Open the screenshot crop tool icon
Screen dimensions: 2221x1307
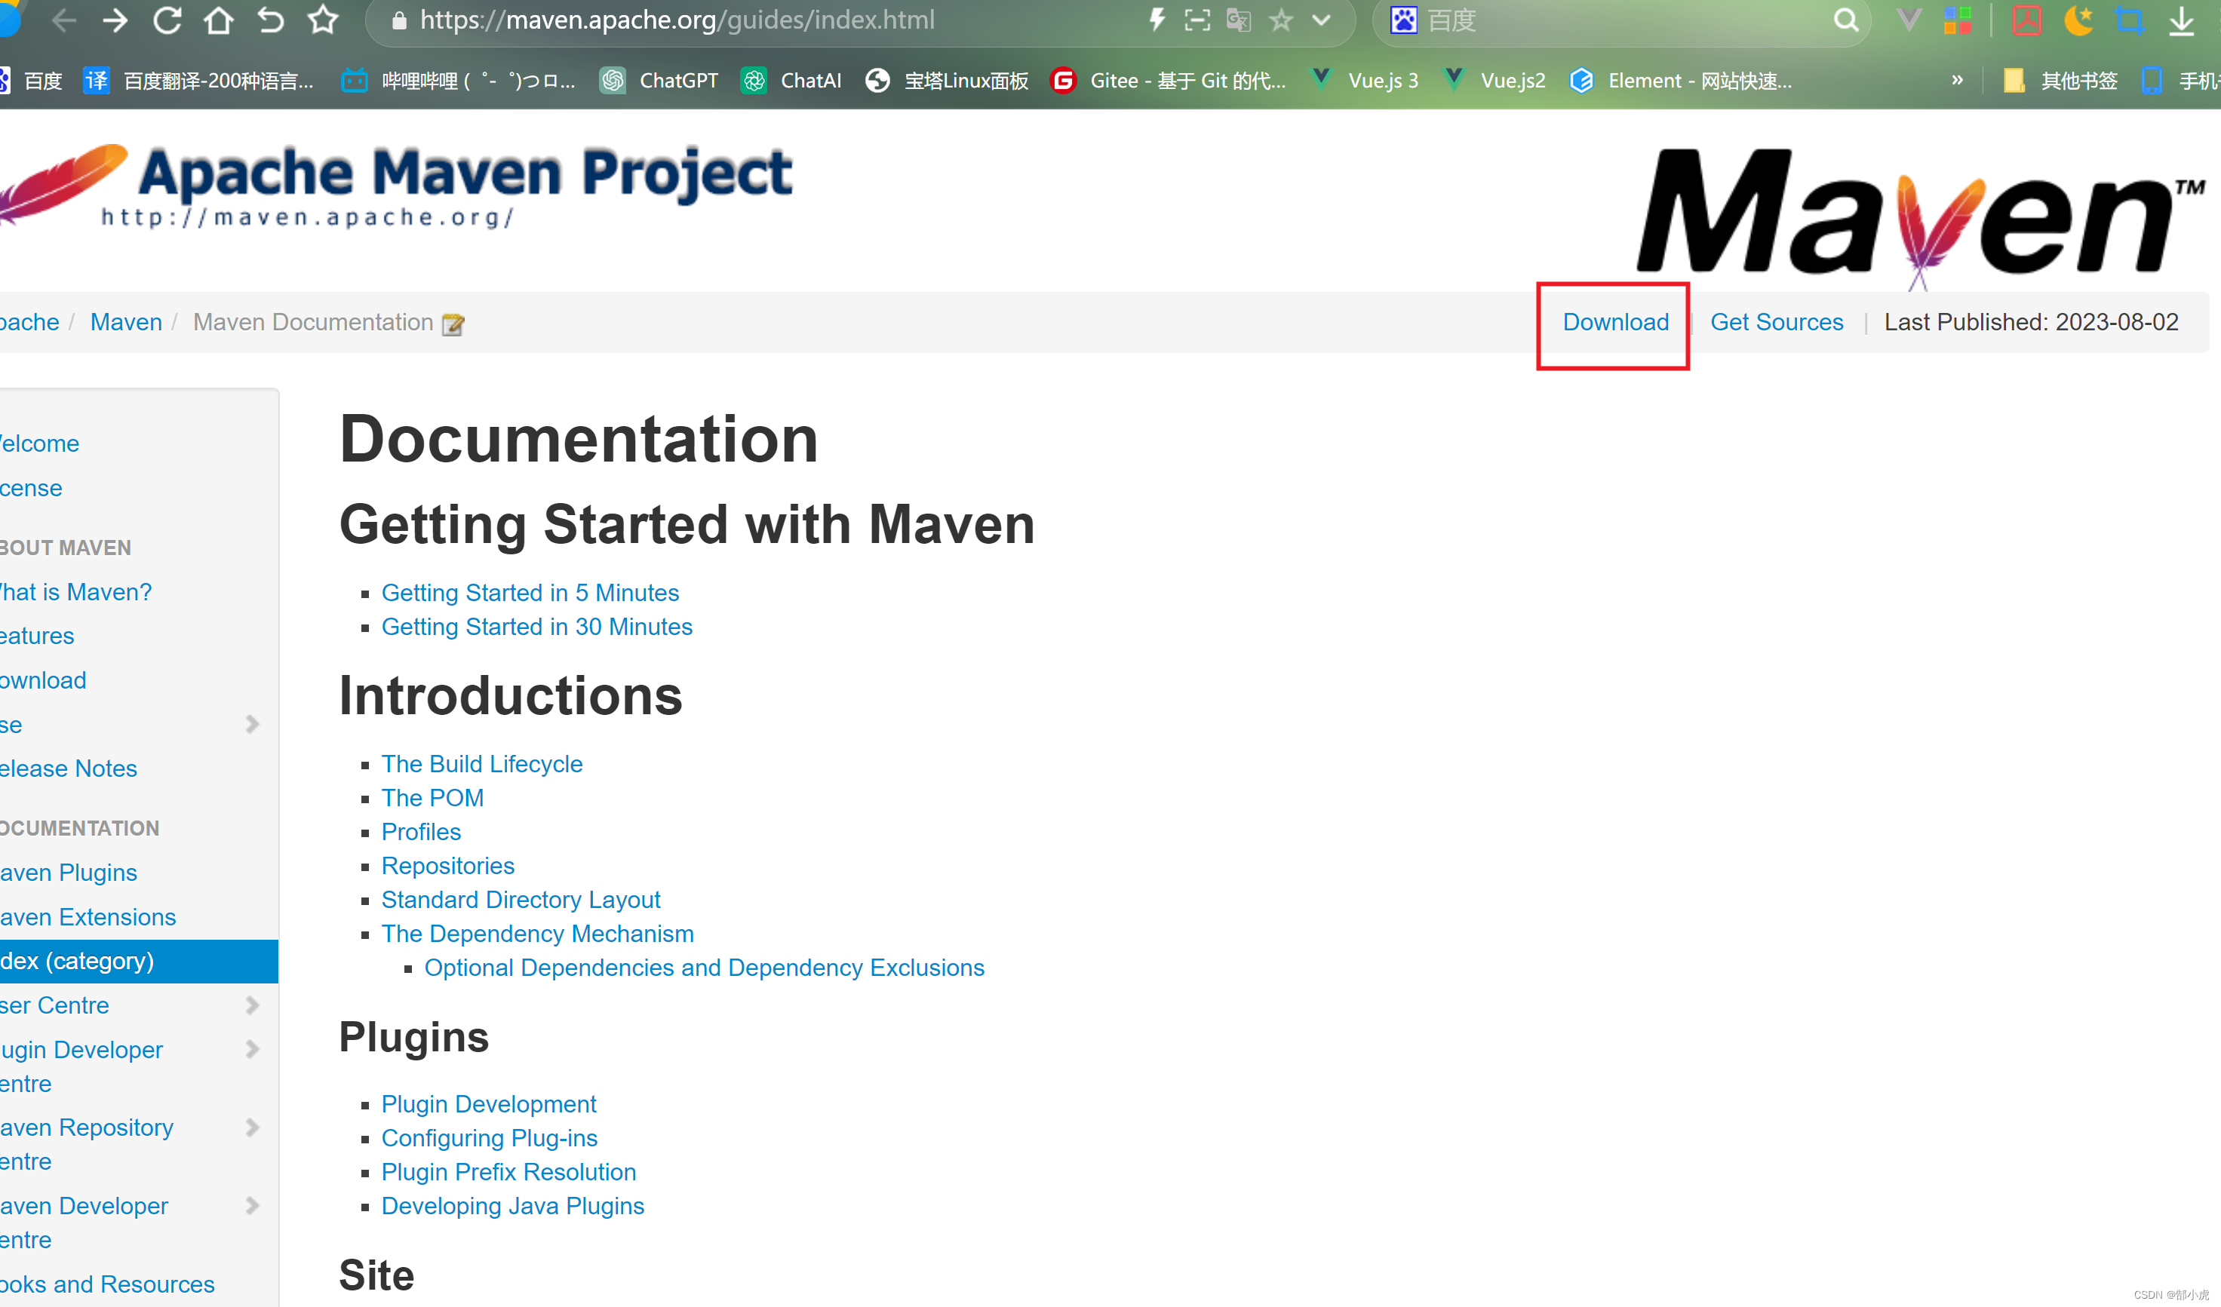pyautogui.click(x=2130, y=21)
